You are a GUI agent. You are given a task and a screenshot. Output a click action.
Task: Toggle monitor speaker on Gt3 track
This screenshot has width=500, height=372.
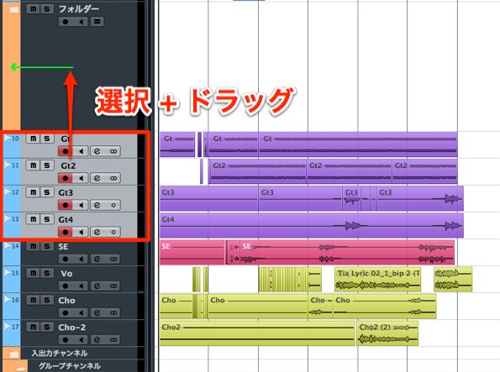81,205
